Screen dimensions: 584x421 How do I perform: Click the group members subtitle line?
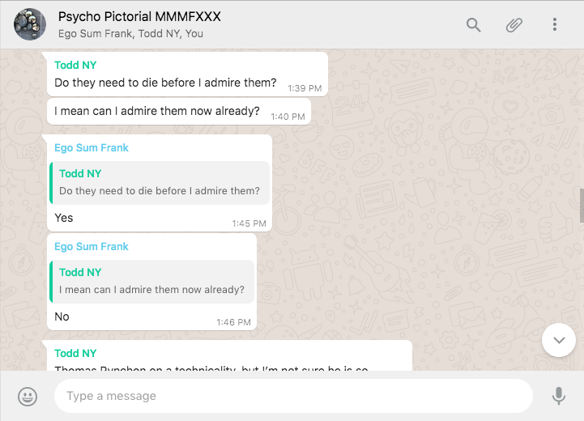130,34
